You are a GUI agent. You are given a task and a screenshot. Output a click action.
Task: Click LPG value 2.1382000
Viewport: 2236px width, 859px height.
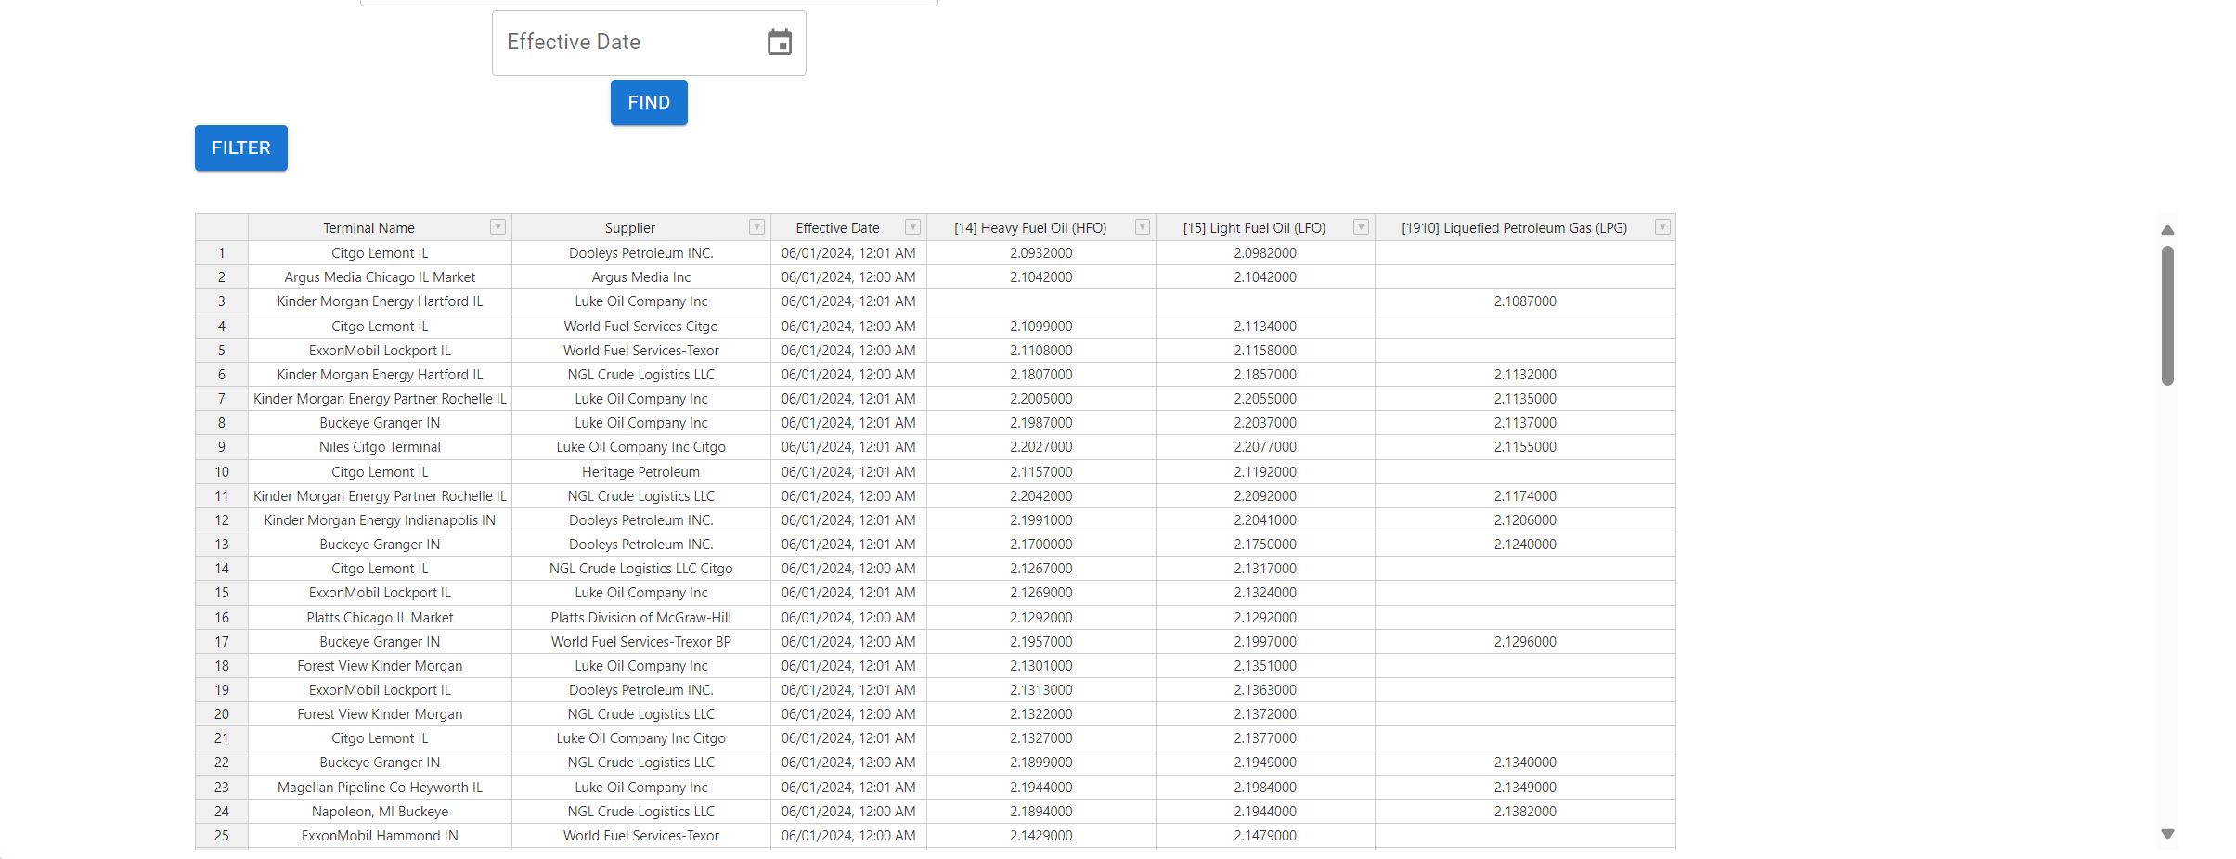(x=1525, y=812)
